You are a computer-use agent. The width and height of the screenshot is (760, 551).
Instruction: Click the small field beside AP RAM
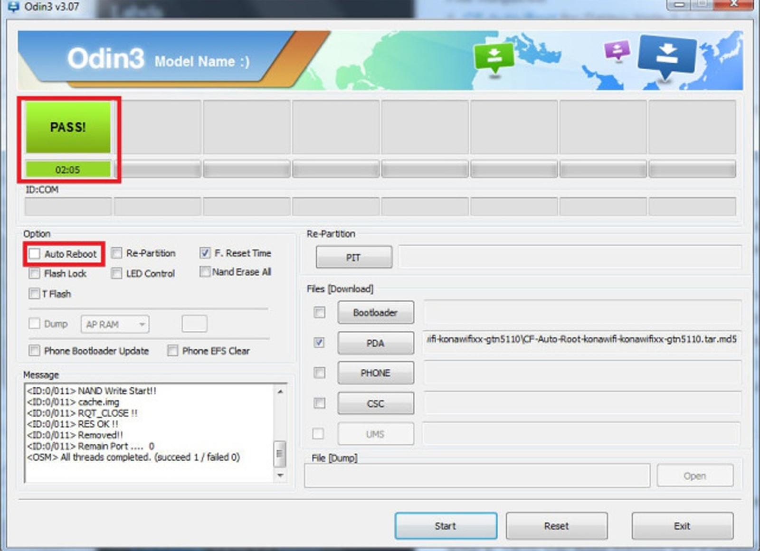coord(194,324)
